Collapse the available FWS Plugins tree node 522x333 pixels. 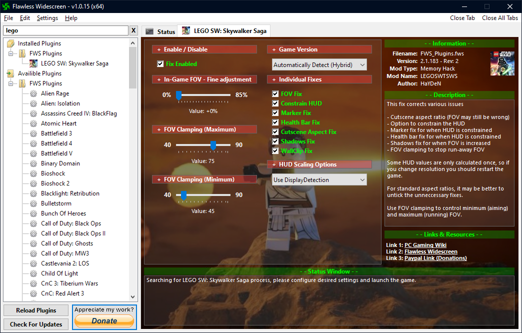pos(10,83)
